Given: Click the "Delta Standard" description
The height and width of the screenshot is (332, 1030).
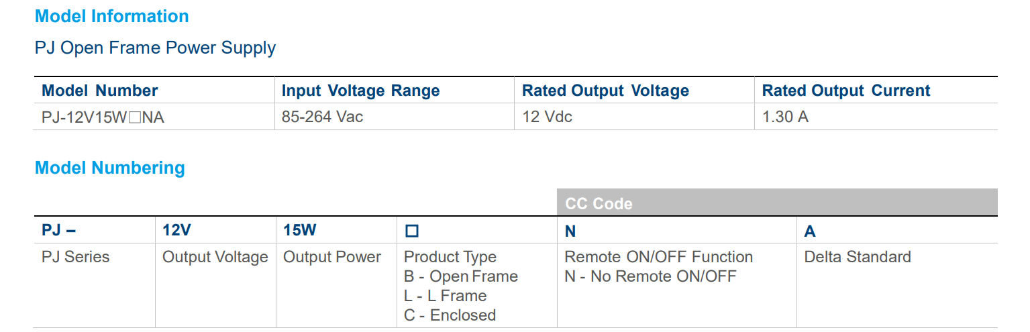Looking at the screenshot, I should 857,257.
